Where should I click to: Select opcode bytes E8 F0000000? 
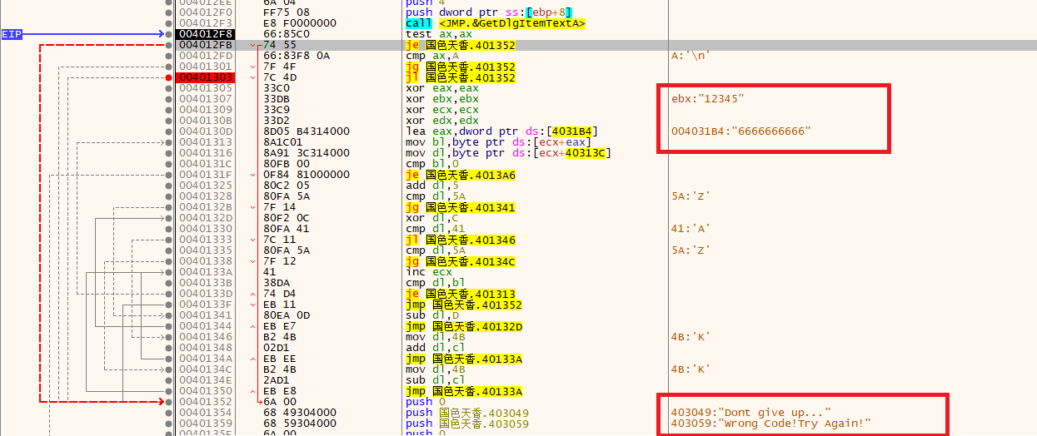pos(300,23)
